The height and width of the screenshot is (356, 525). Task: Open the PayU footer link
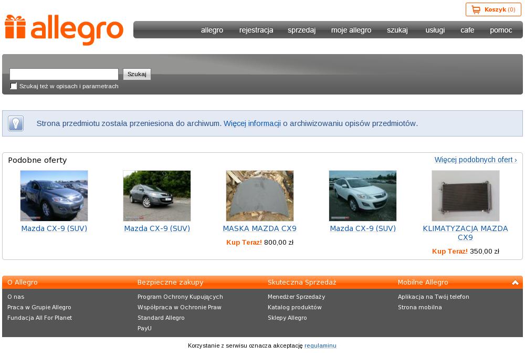pos(144,328)
